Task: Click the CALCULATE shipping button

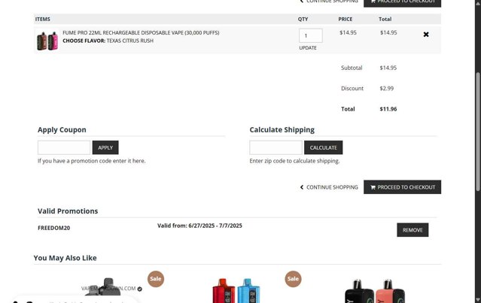Action: 324,147
